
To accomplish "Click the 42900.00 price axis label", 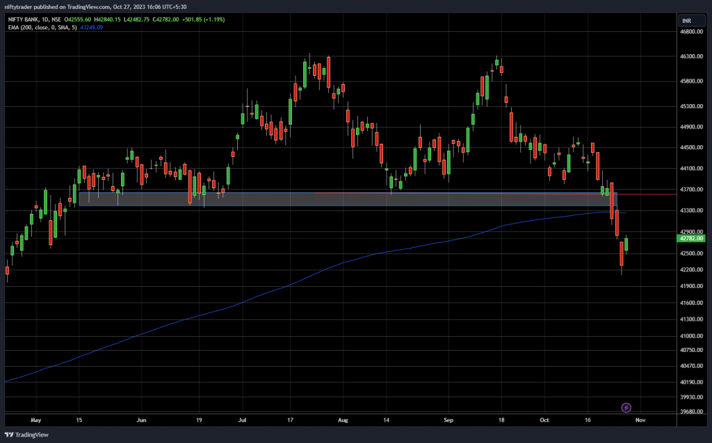I will click(x=691, y=232).
